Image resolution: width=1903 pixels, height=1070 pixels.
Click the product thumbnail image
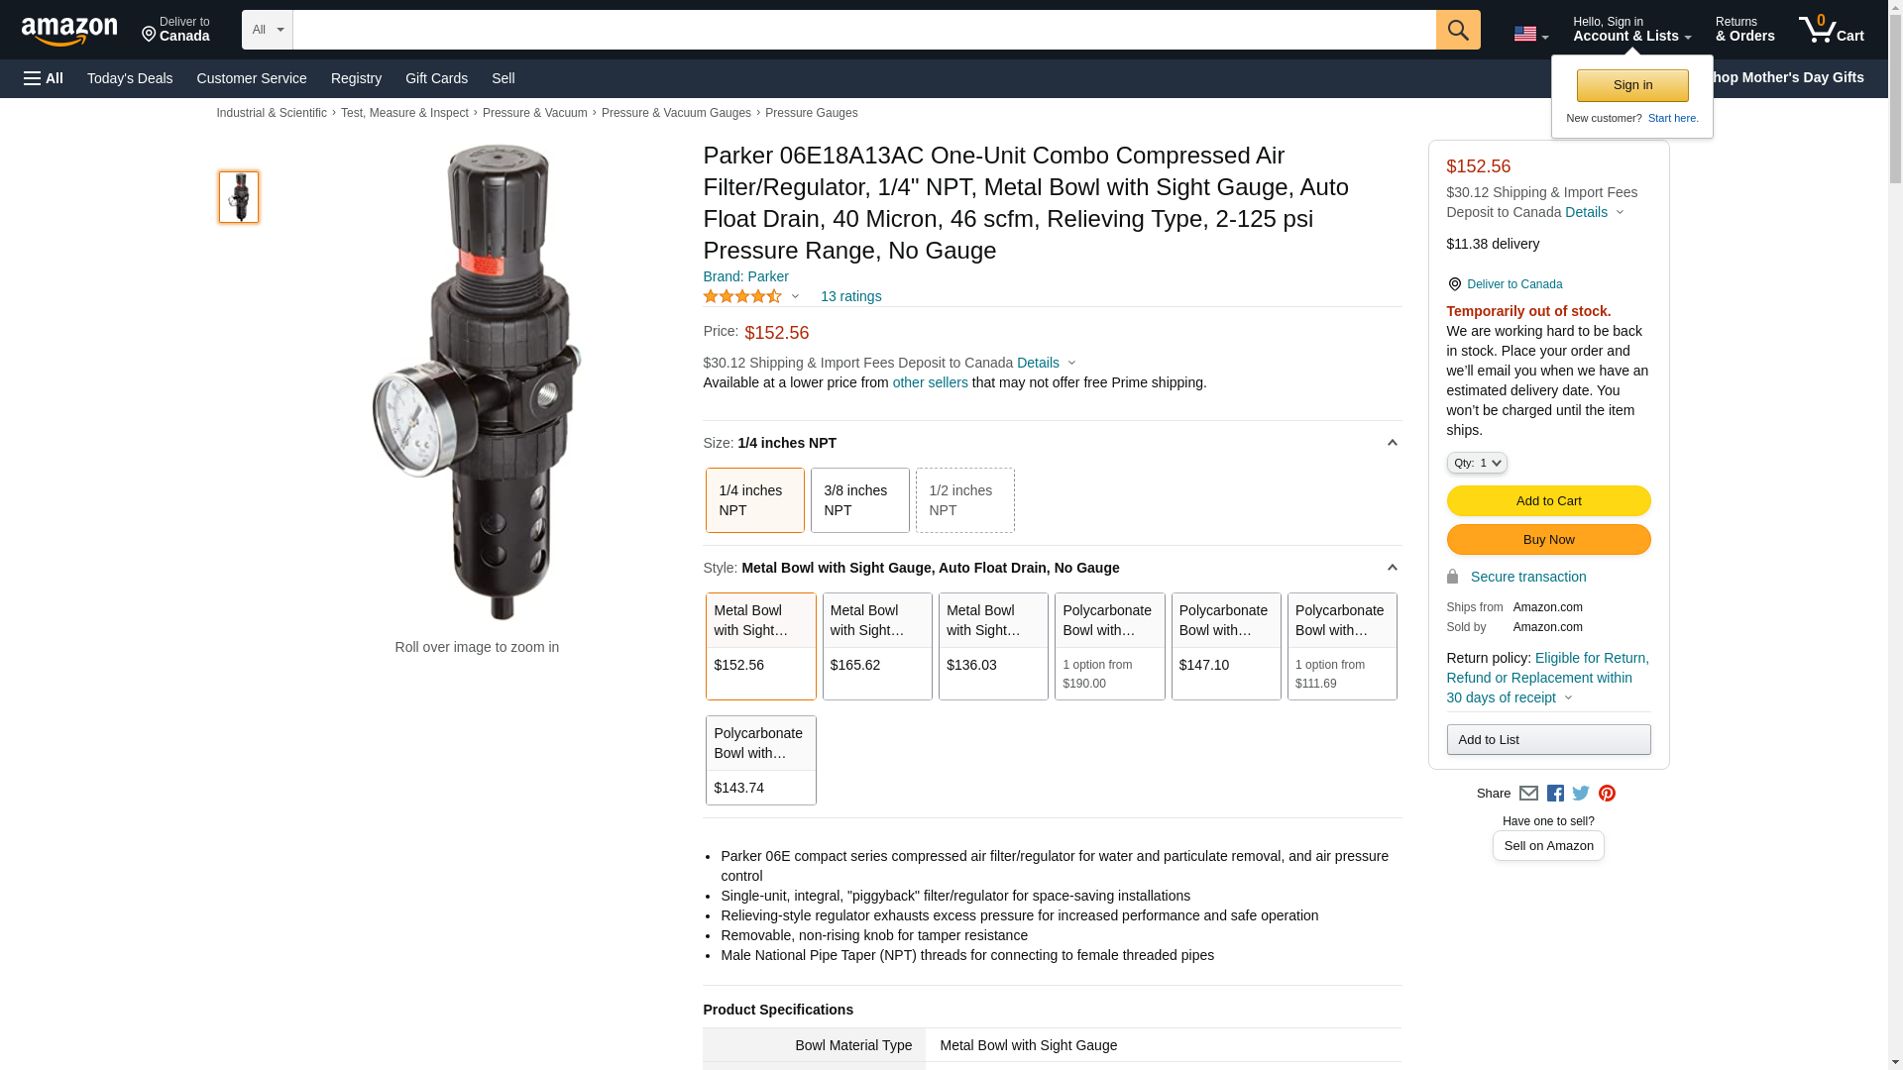coord(239,196)
